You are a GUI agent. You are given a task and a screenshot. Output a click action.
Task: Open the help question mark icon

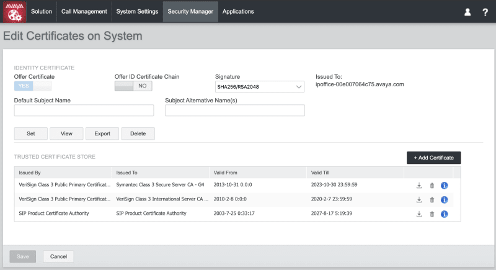click(485, 12)
